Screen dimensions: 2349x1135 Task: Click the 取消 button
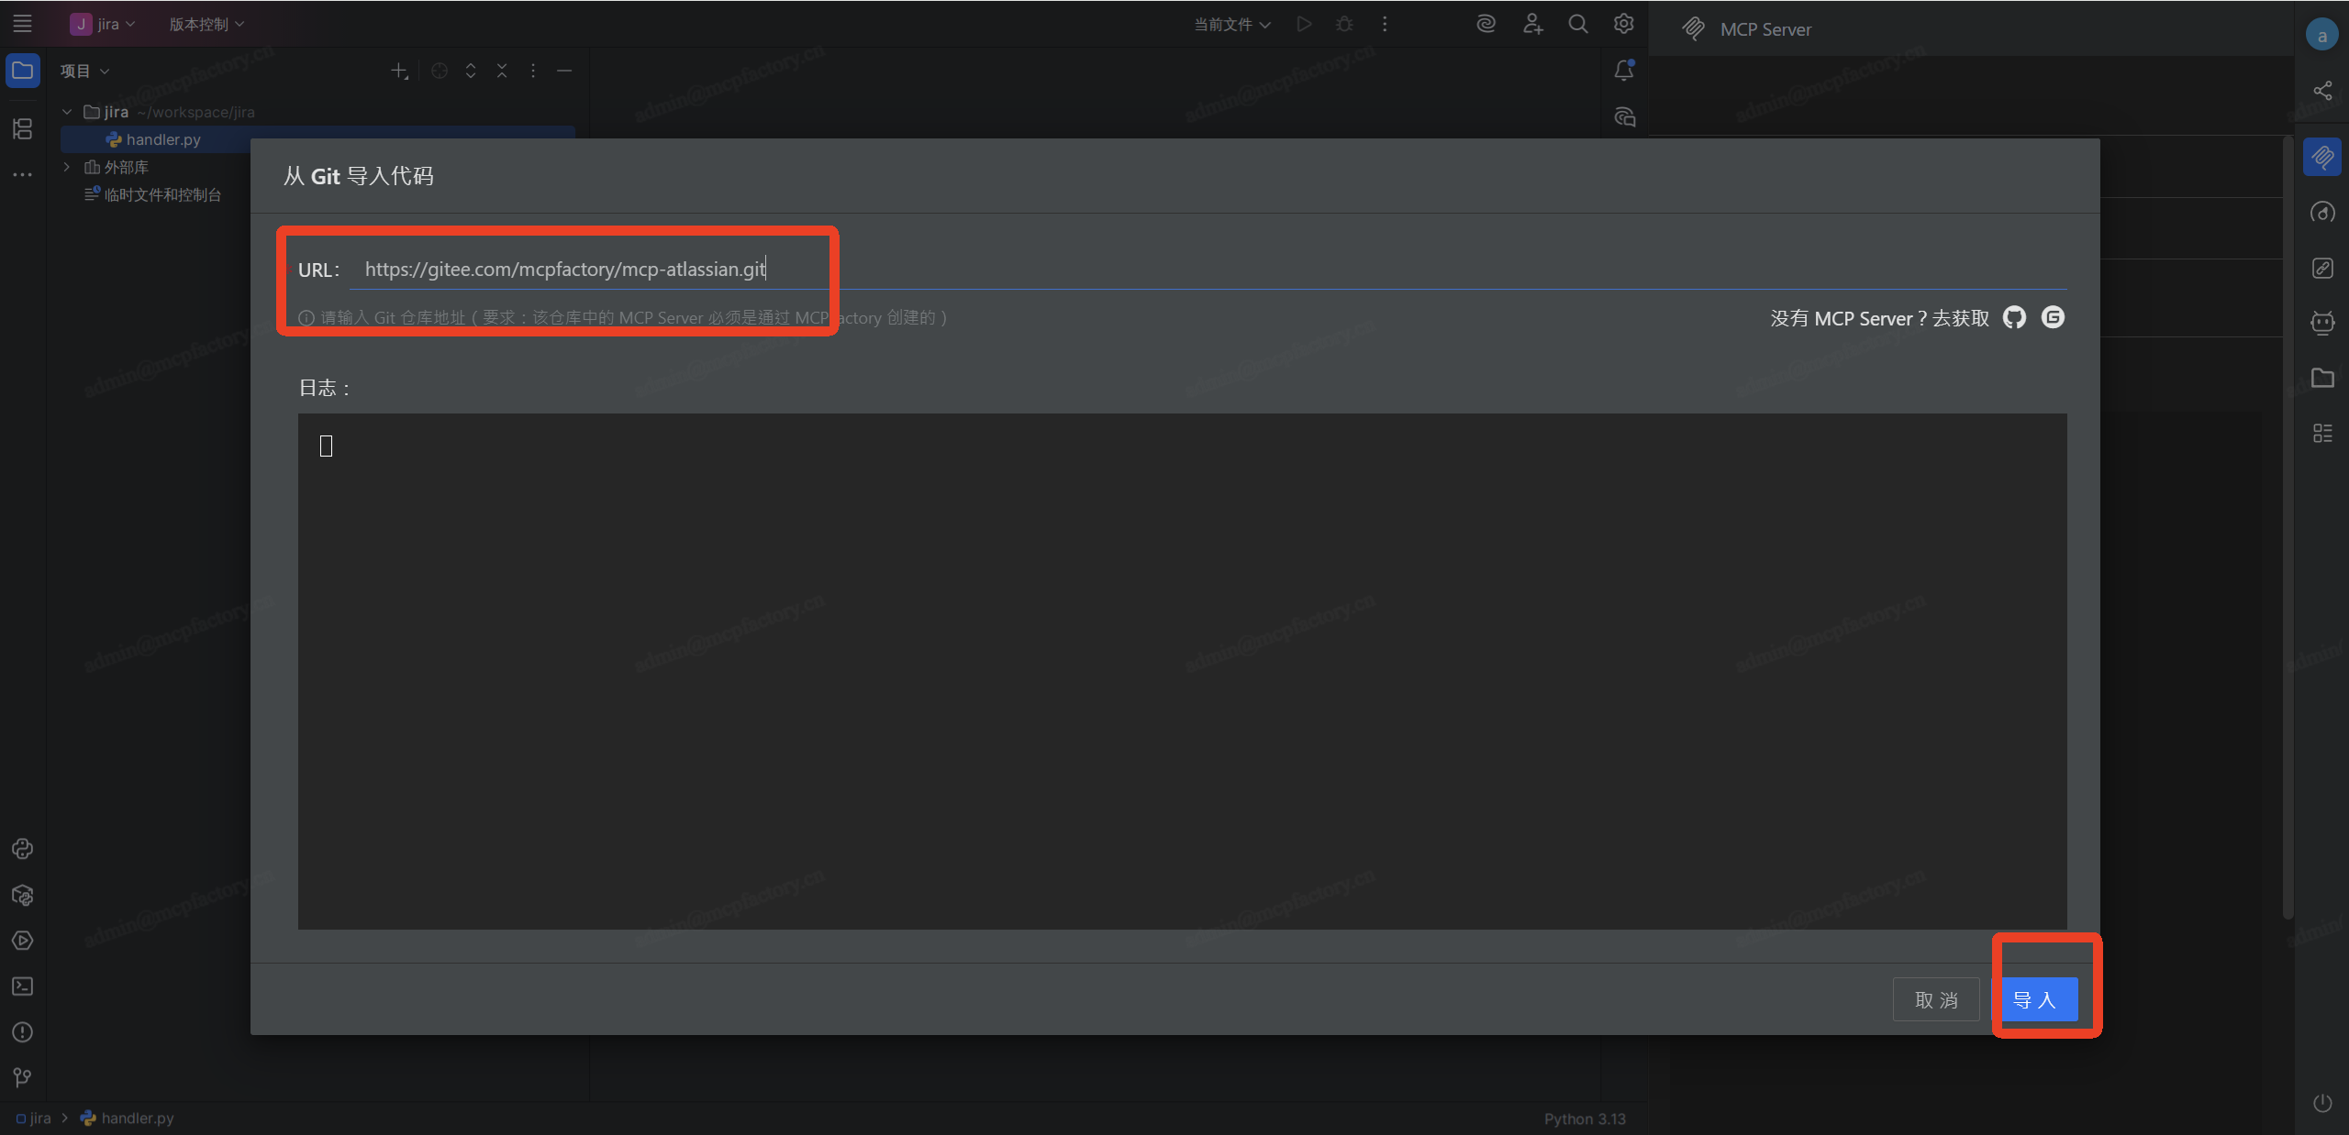(1936, 999)
